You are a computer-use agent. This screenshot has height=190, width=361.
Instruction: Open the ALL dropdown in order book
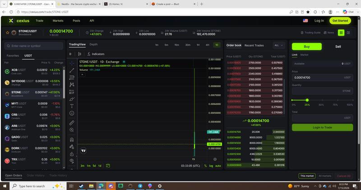coord(278,45)
